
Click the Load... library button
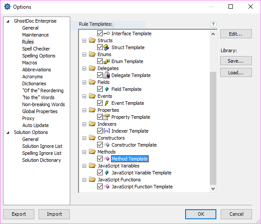(235, 73)
